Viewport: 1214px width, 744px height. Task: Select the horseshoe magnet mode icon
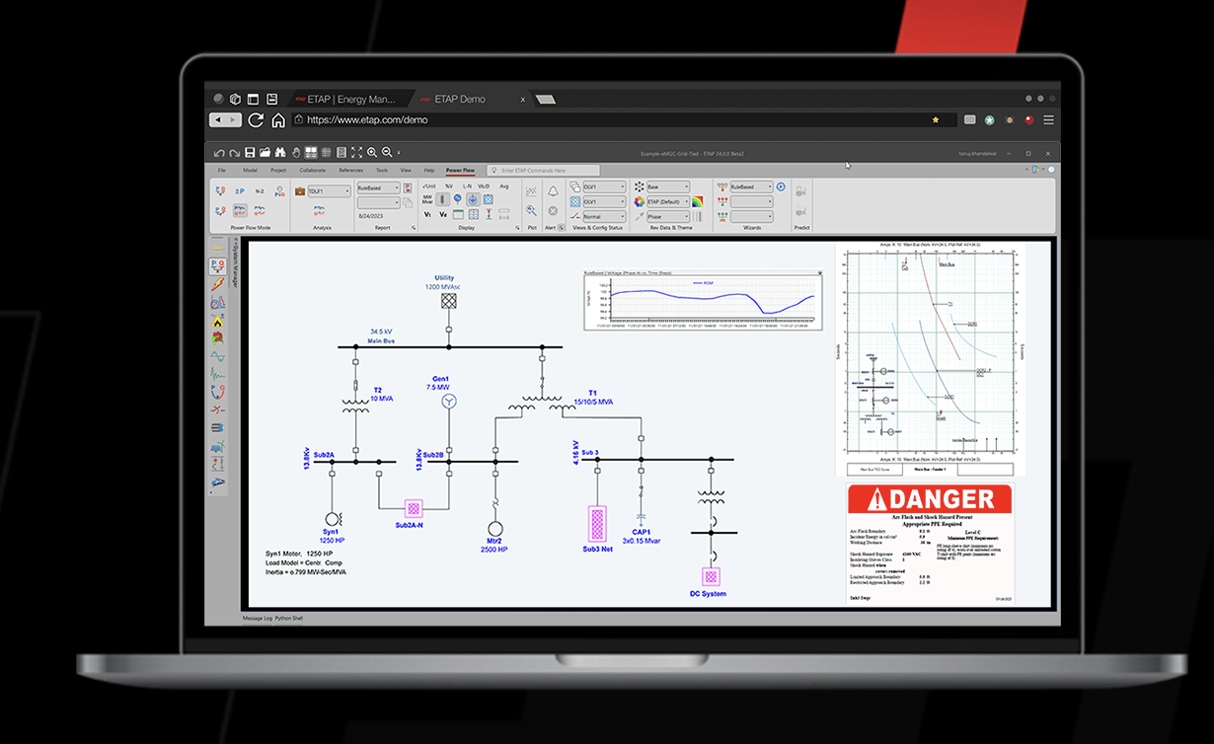tap(217, 392)
